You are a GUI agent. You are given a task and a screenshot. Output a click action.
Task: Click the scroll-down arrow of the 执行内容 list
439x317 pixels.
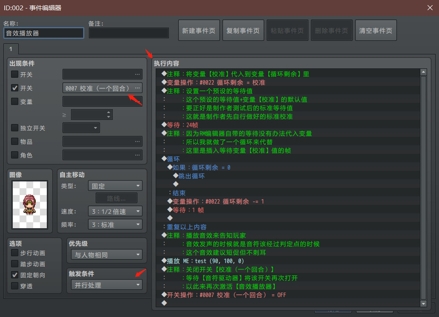[x=423, y=303]
